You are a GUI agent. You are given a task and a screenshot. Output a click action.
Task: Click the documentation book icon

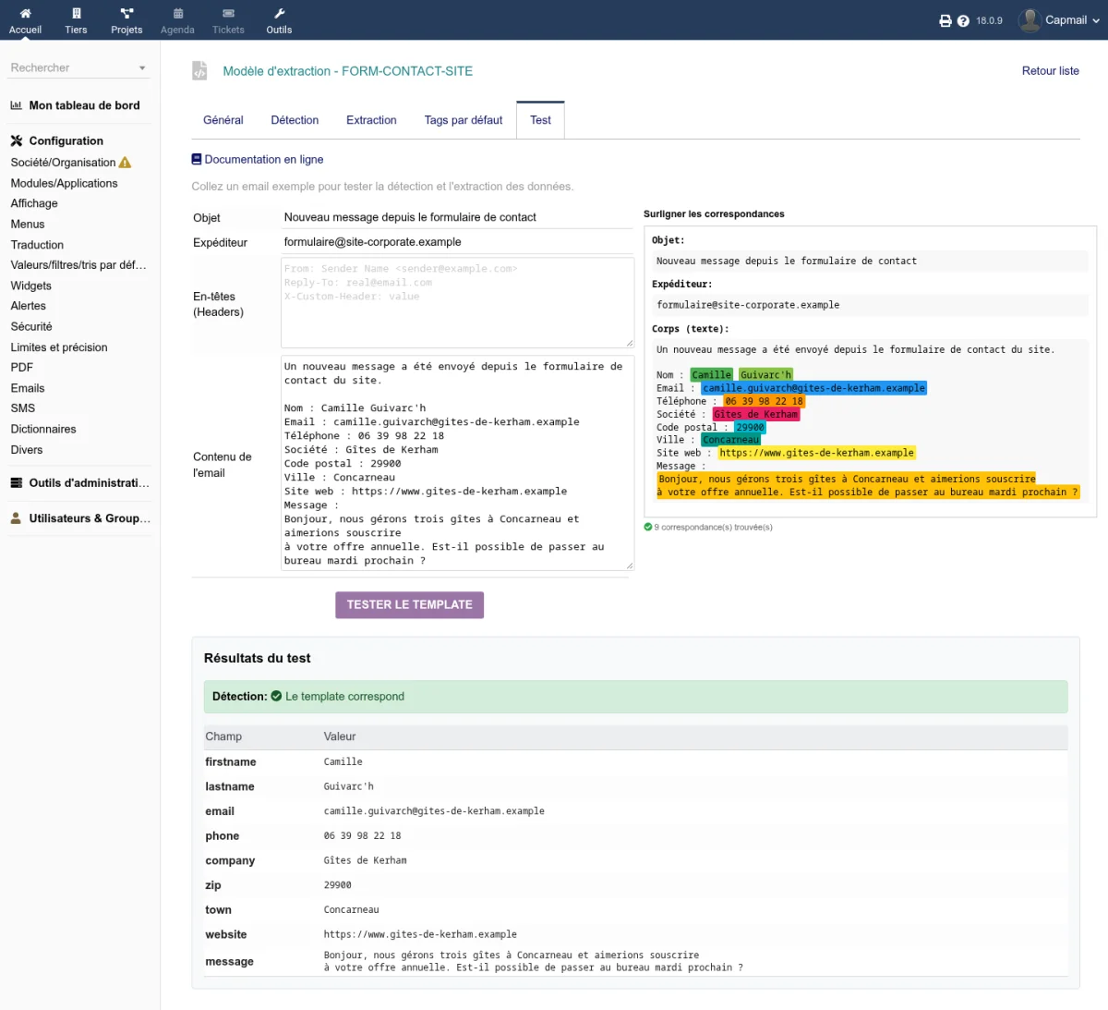click(197, 160)
